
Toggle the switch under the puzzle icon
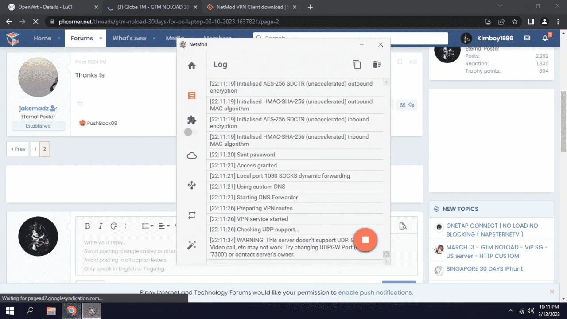tap(191, 132)
